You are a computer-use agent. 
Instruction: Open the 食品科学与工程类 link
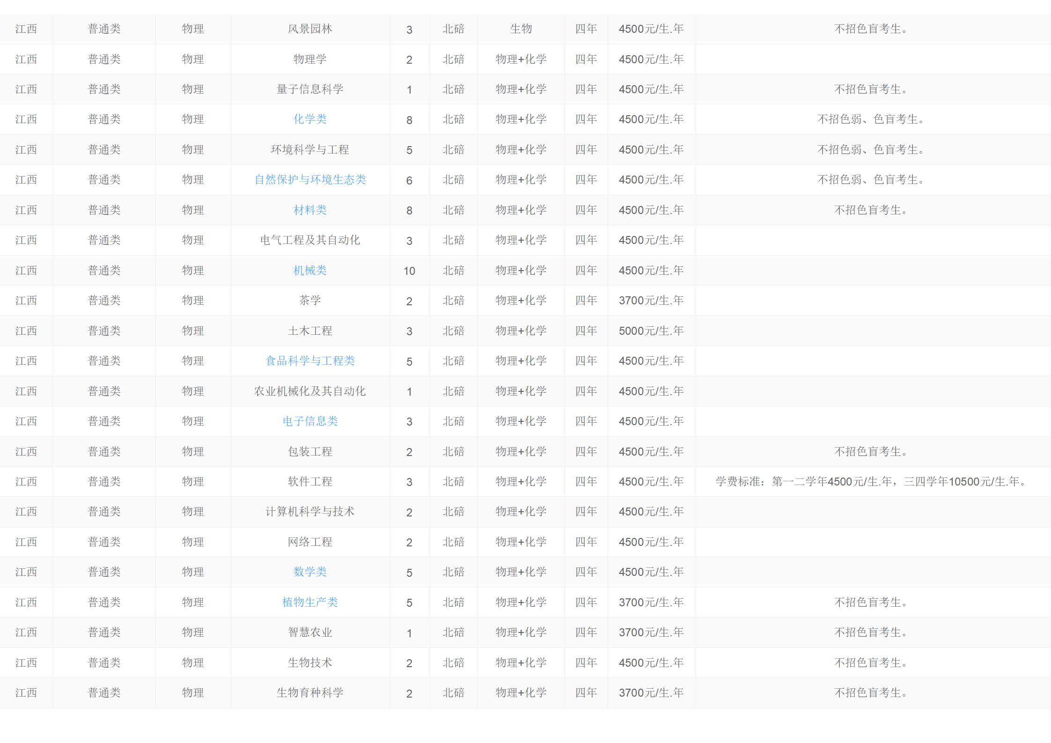point(310,361)
